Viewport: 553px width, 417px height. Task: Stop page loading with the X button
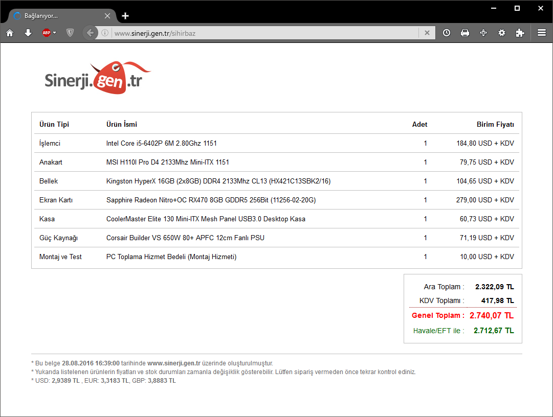coord(427,33)
